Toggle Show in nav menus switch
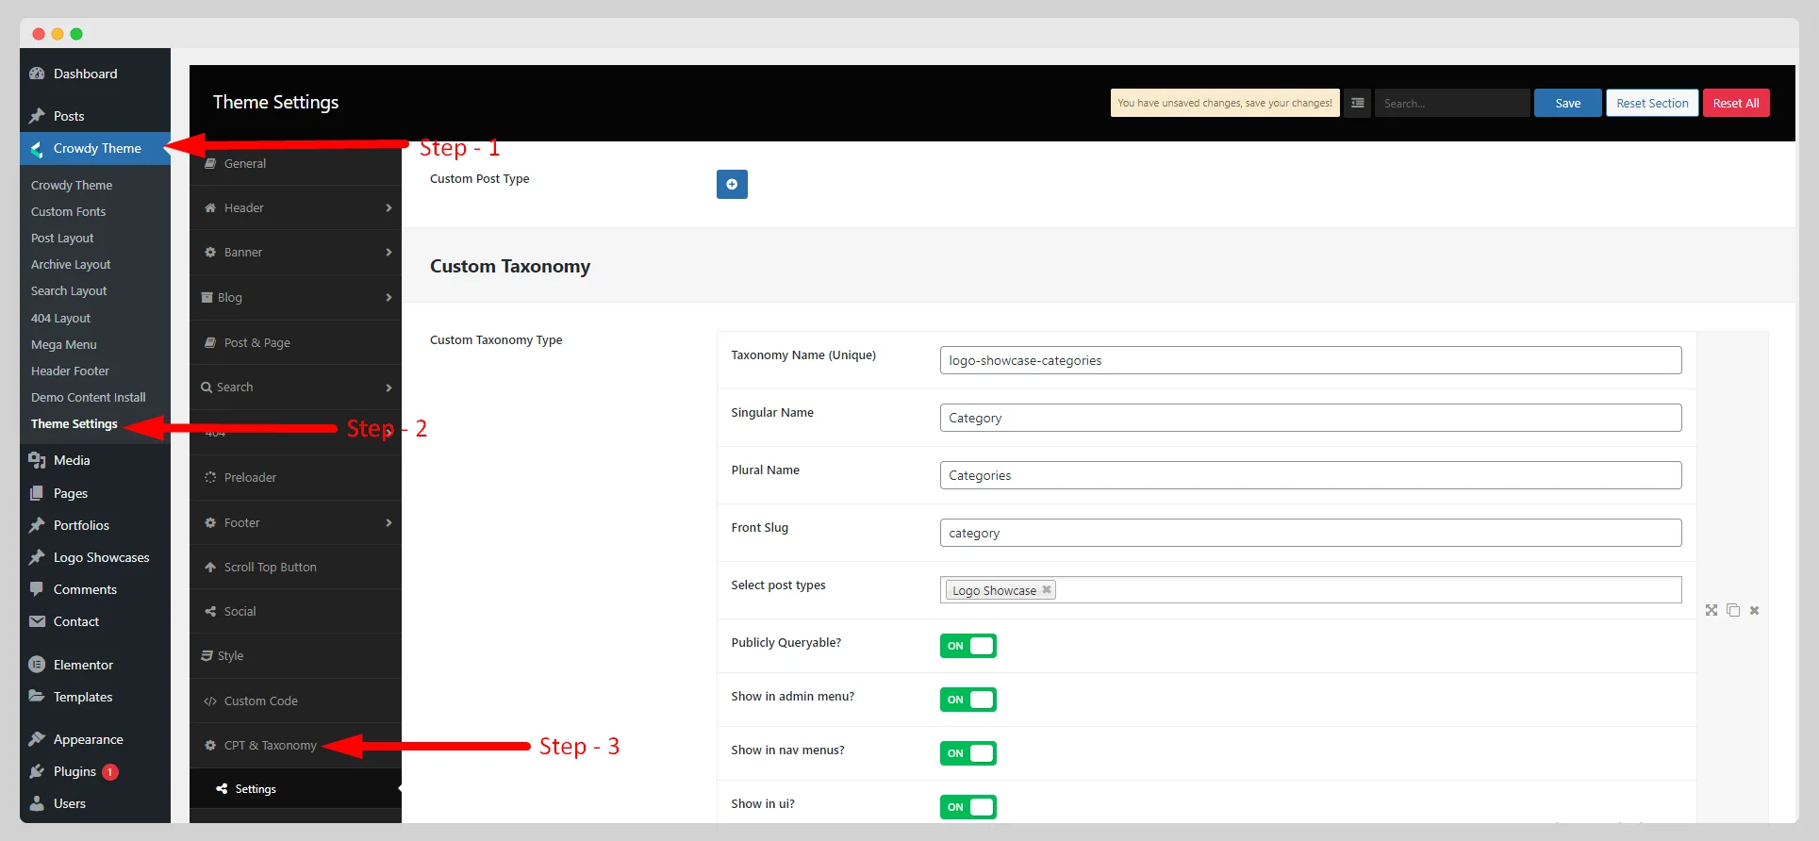This screenshot has height=841, width=1819. 968,753
